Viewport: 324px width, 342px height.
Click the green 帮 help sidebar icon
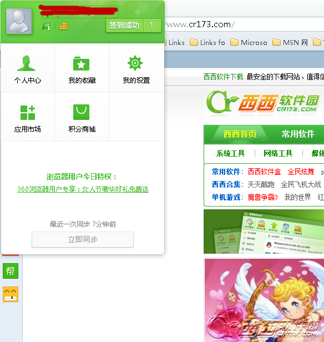pyautogui.click(x=11, y=271)
